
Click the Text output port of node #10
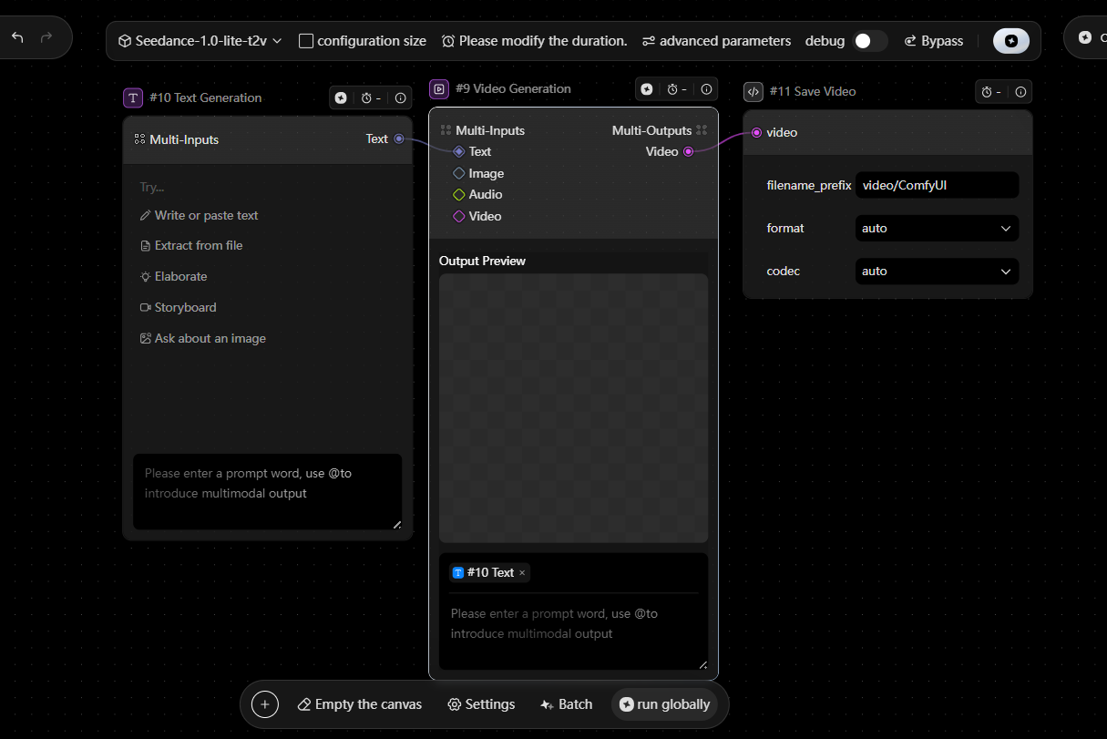(399, 139)
